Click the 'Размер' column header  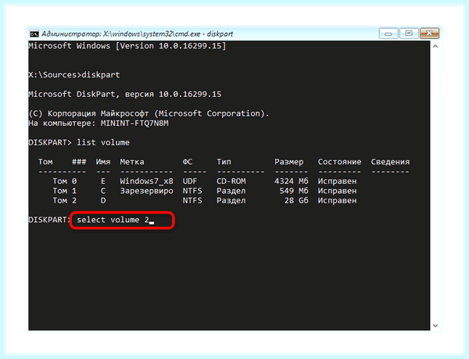[x=289, y=162]
